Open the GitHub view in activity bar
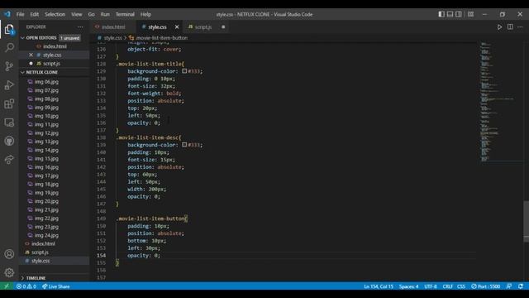529x298 pixels. click(9, 141)
